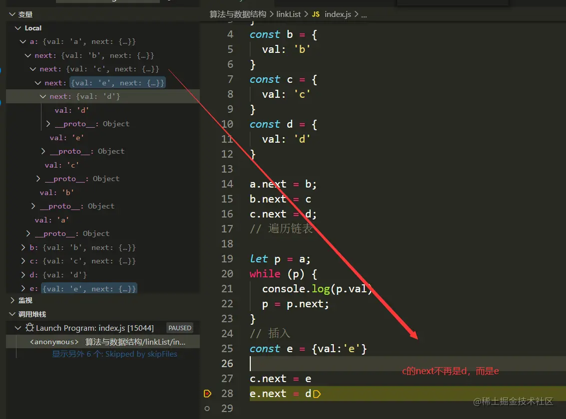The height and width of the screenshot is (419, 566).
Task: Open the linkList breadcrumb folder
Action: (288, 14)
